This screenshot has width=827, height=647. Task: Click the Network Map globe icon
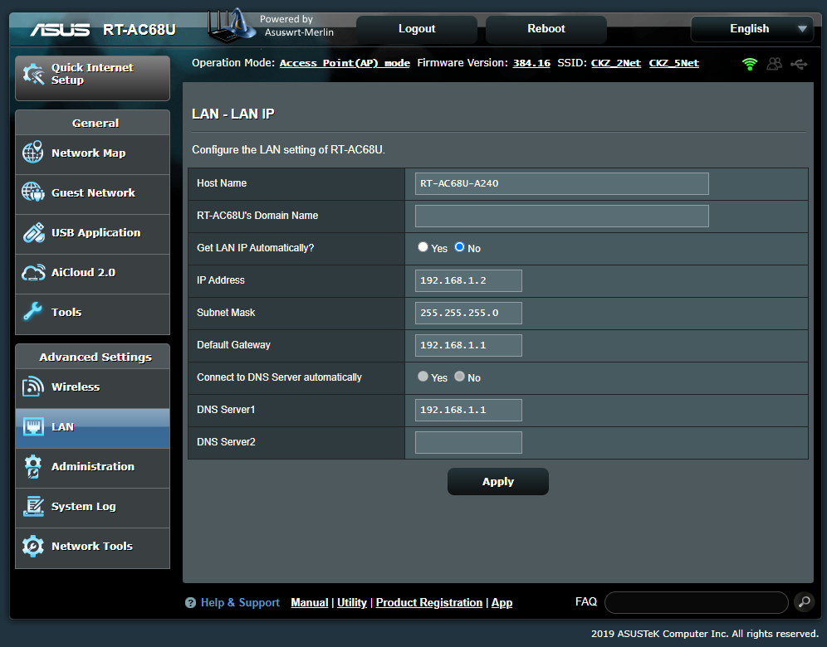tap(32, 153)
